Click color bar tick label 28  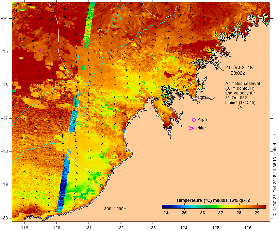coord(239,213)
